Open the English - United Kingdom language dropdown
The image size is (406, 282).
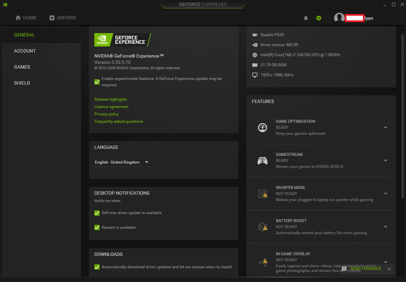(x=122, y=162)
